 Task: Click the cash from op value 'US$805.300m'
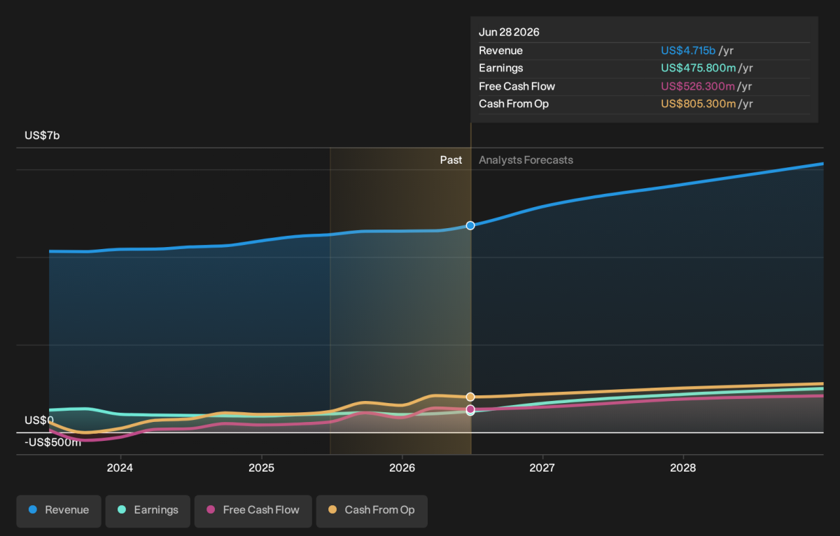pyautogui.click(x=699, y=104)
